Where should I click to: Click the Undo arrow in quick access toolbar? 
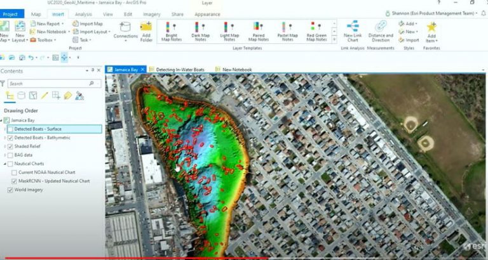[x=30, y=58]
